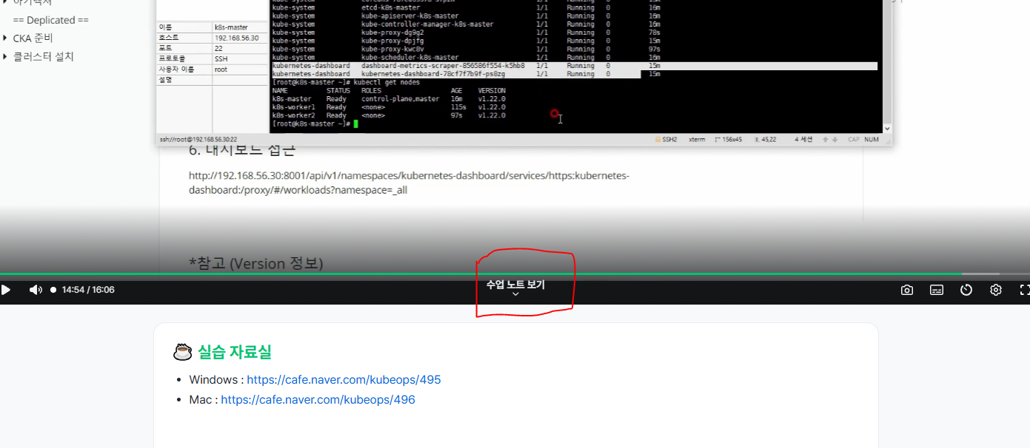This screenshot has height=448, width=1030.
Task: Click the *참고 (Version 정보) heading
Action: point(256,263)
